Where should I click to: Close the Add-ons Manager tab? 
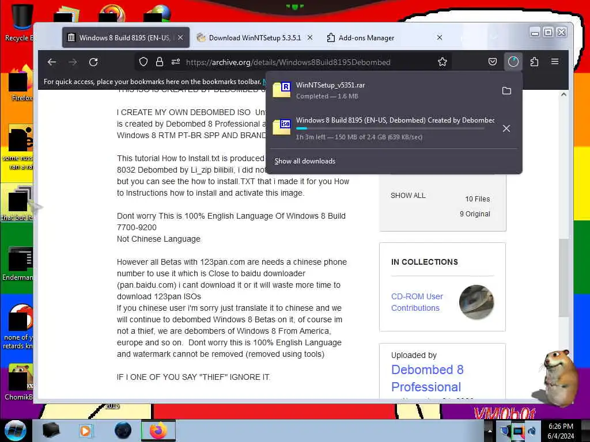coord(440,37)
